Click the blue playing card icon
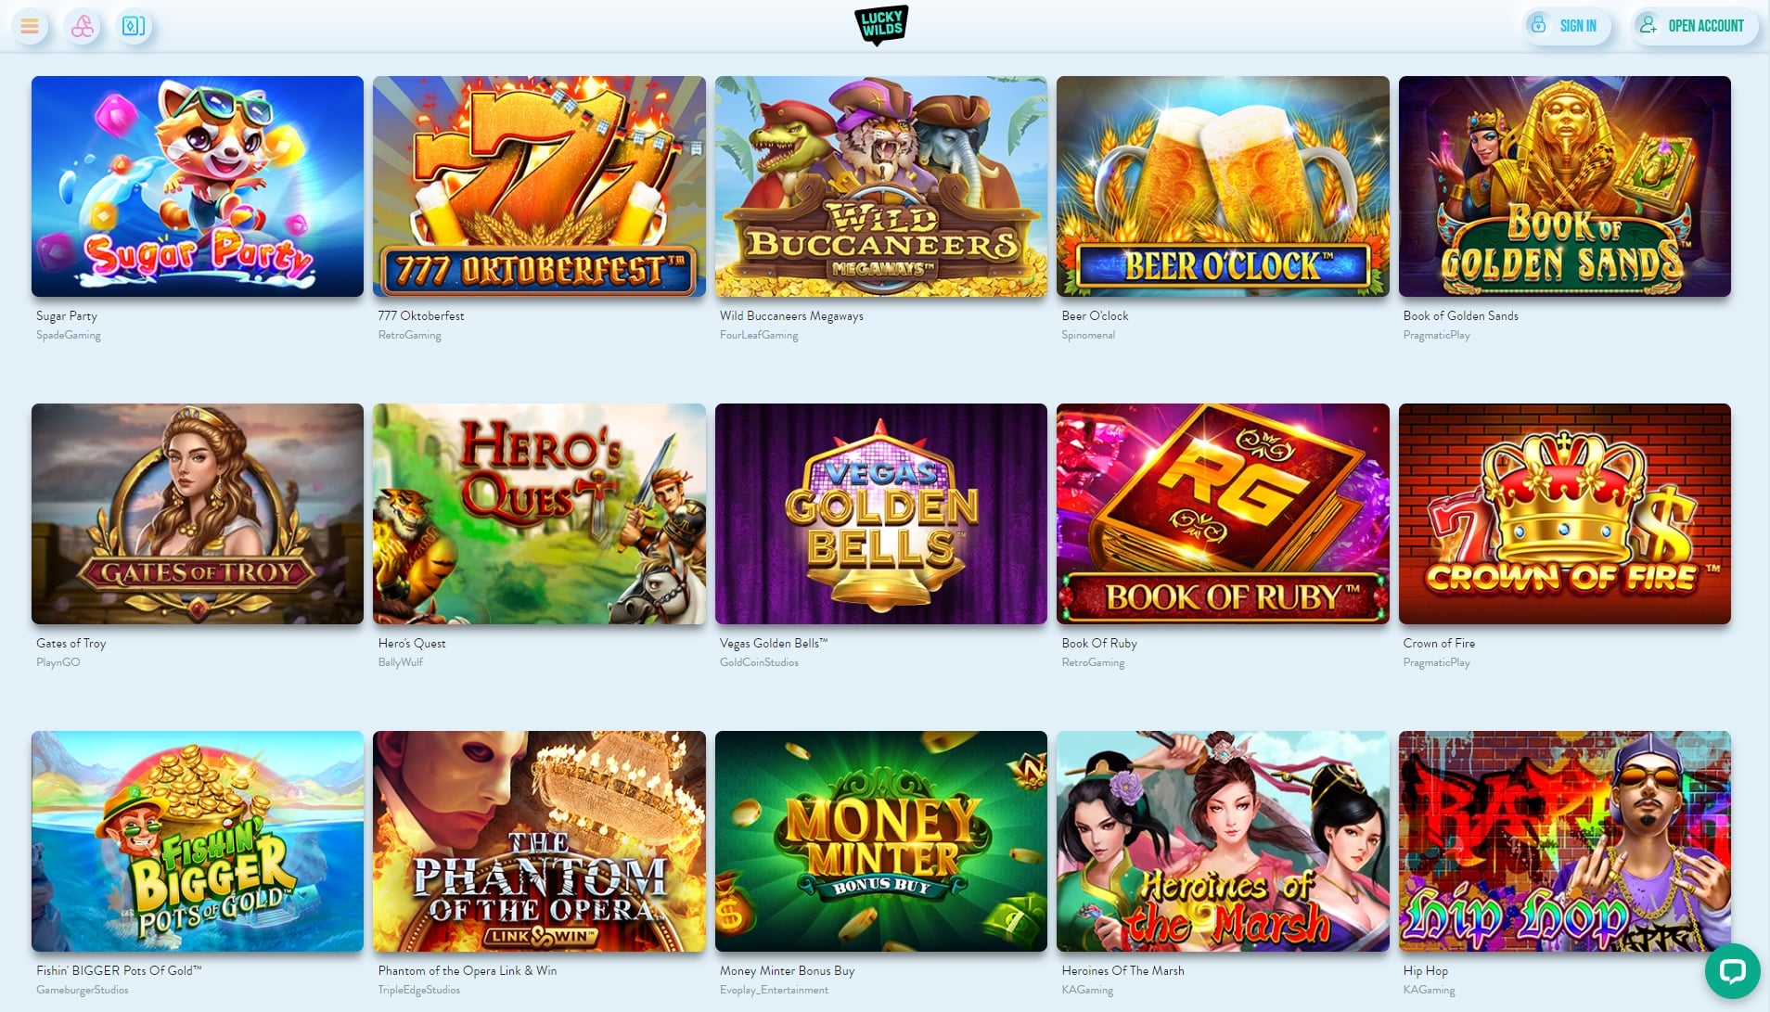1770x1012 pixels. click(134, 26)
